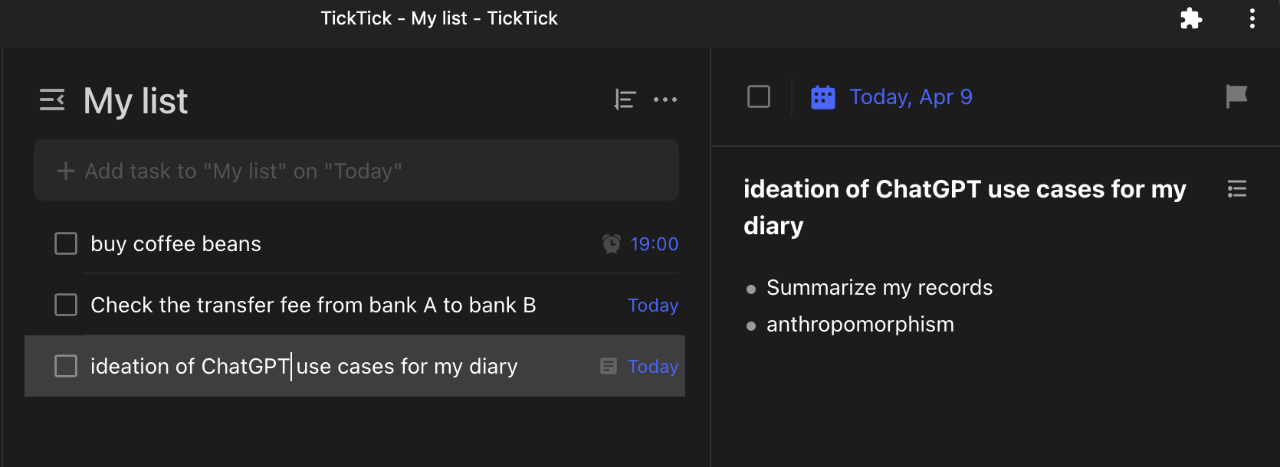Screen dimensions: 1280x467
Task: Click the note icon on the ideation task
Action: coord(608,366)
